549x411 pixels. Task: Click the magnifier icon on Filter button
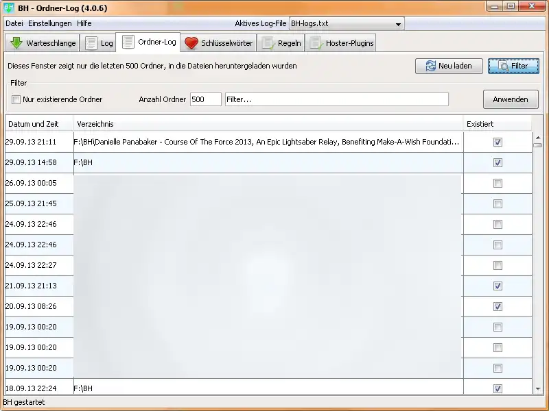tap(504, 66)
